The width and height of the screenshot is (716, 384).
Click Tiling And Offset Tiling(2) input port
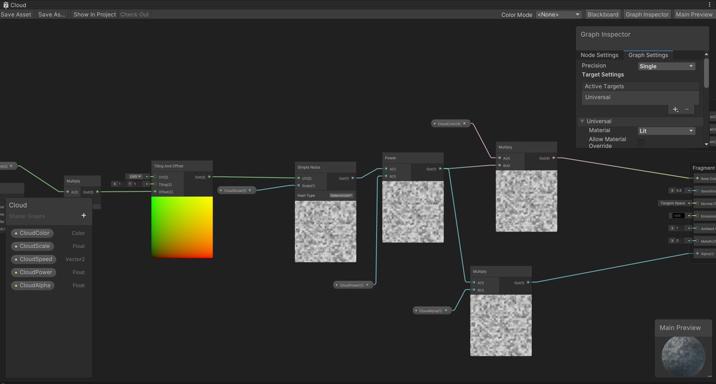[x=155, y=185]
